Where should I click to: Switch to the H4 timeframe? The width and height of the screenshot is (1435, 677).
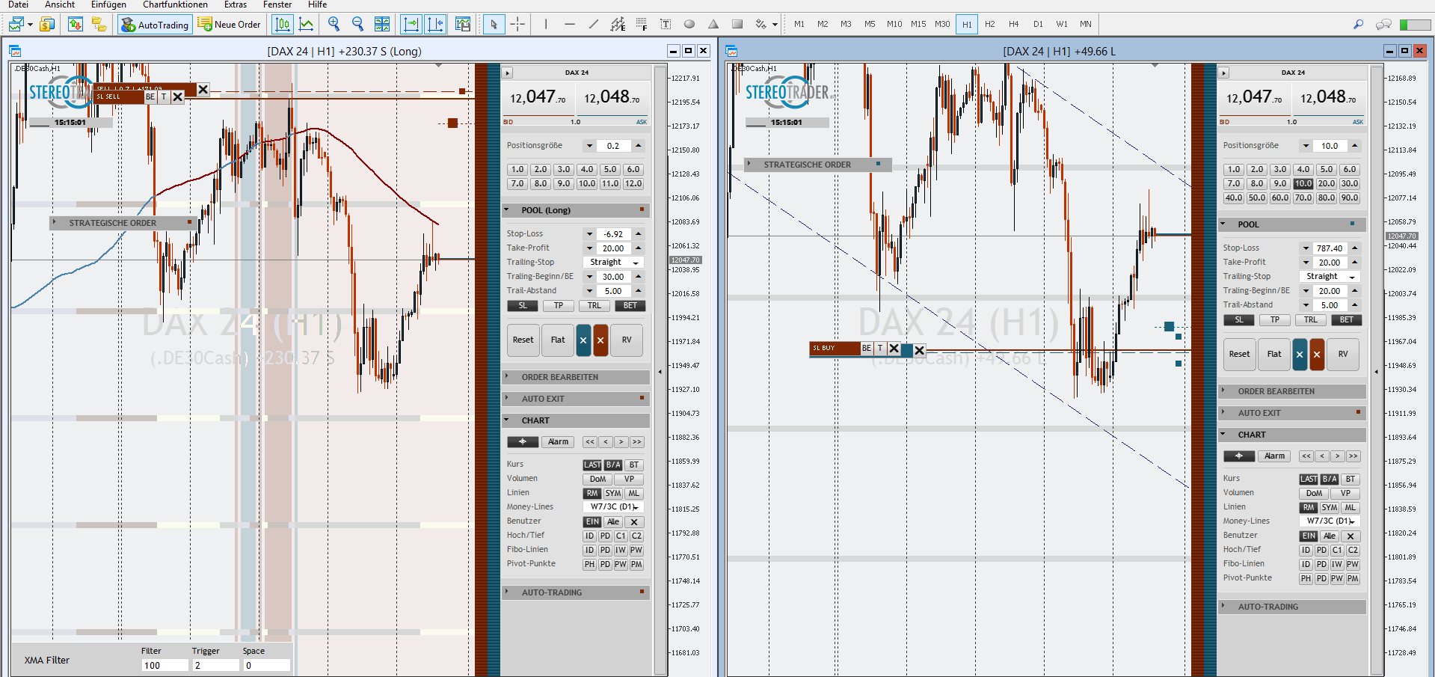[x=1013, y=24]
